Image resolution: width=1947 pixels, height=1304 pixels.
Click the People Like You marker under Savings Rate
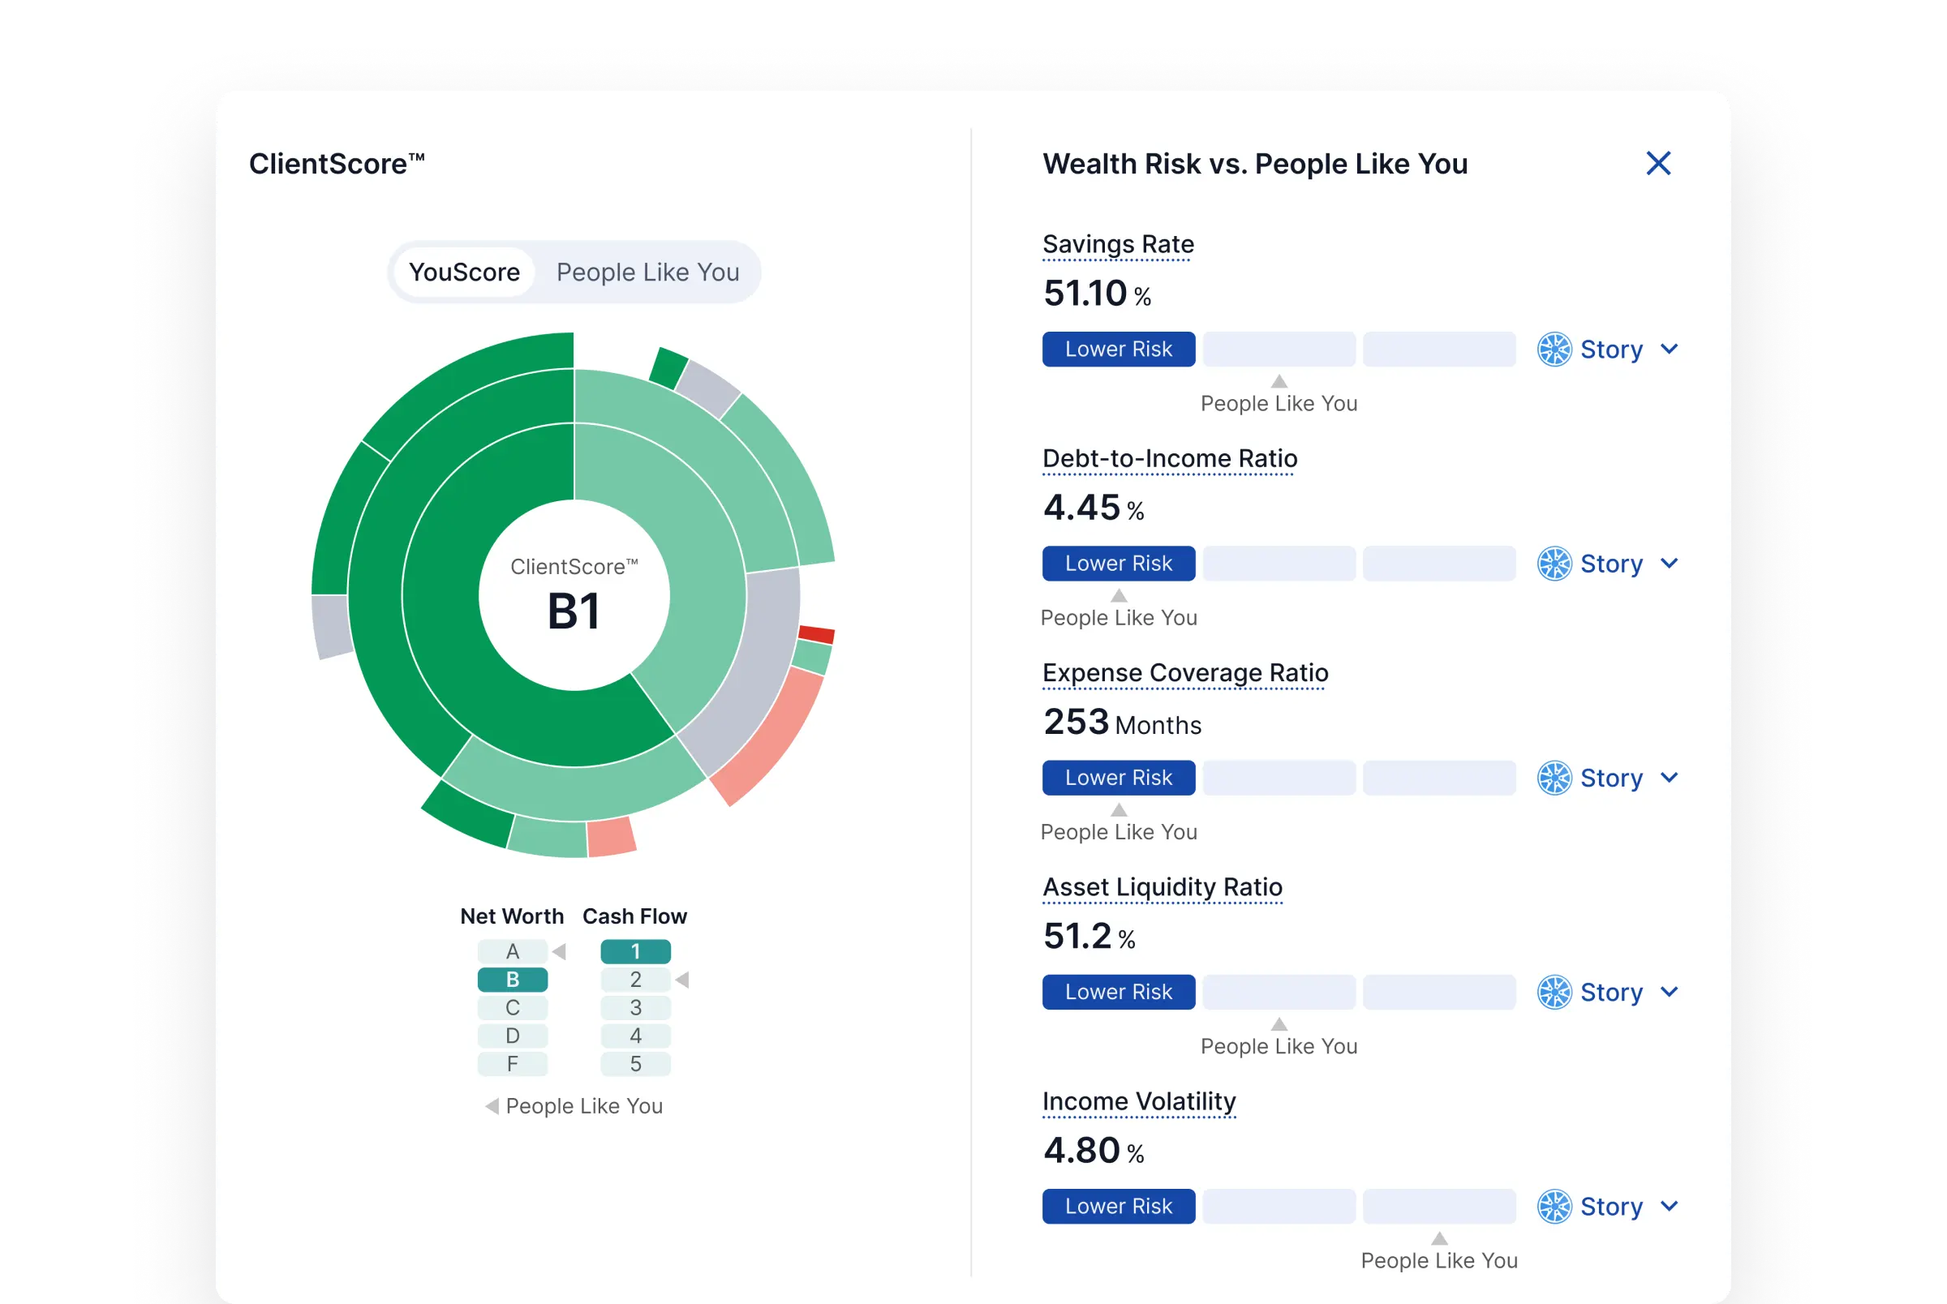(x=1279, y=382)
